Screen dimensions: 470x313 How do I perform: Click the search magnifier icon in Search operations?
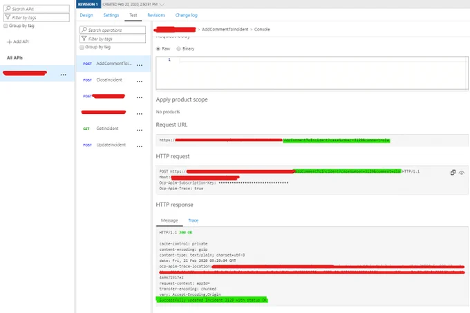tap(84, 30)
